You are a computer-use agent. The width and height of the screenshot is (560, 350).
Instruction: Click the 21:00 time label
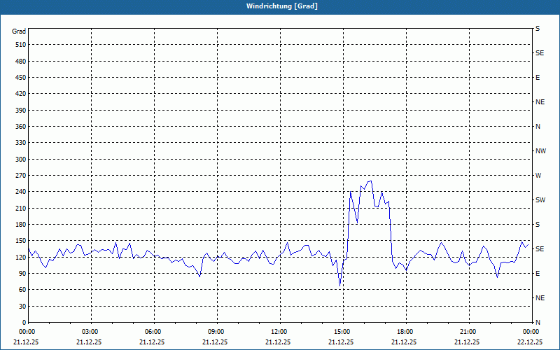point(469,331)
